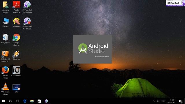Open the Windows Start menu

(x=3, y=101)
